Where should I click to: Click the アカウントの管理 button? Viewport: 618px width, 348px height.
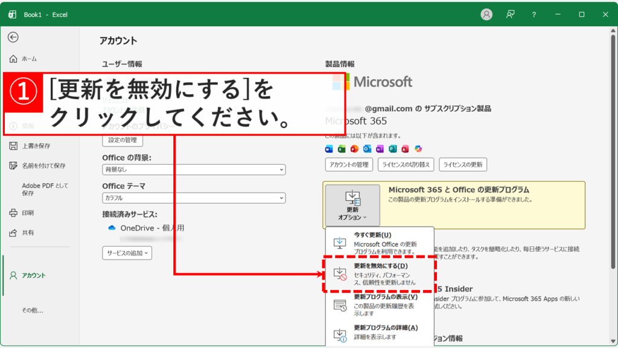[349, 164]
